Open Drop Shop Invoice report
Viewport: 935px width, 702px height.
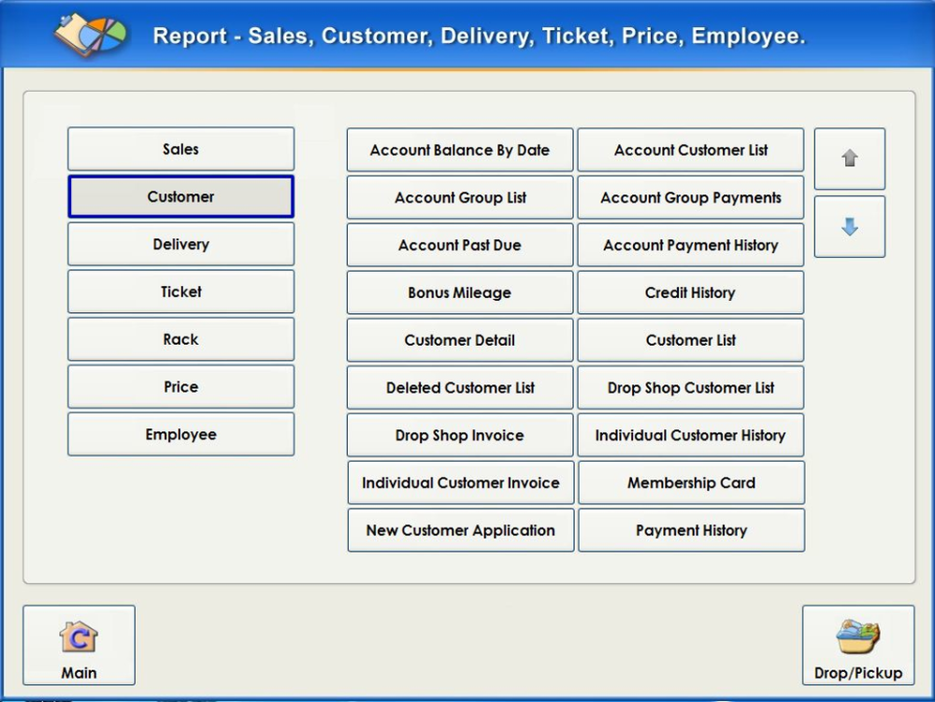[x=460, y=435]
